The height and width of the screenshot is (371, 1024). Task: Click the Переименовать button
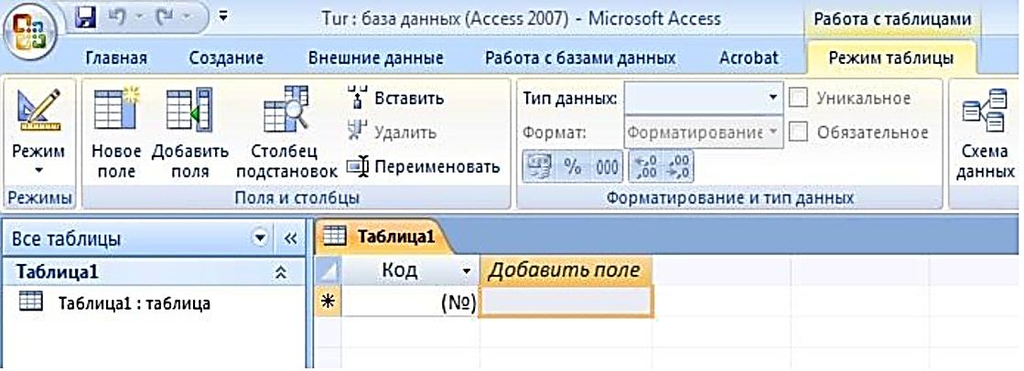(423, 167)
